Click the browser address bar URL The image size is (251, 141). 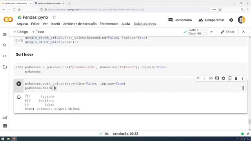[x=96, y=9]
